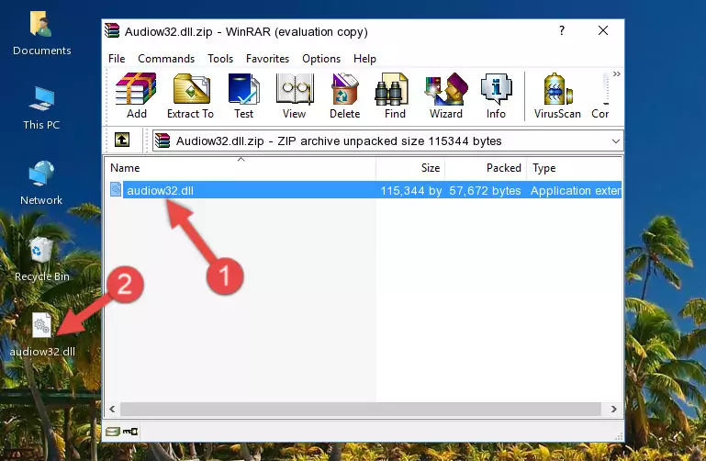Click the question mark help button

[x=562, y=30]
